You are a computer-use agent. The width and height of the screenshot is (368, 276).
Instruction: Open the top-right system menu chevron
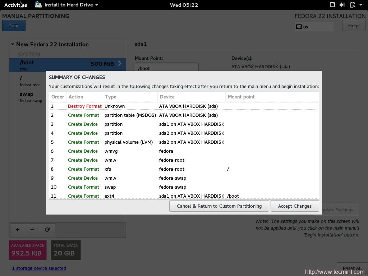click(x=362, y=5)
